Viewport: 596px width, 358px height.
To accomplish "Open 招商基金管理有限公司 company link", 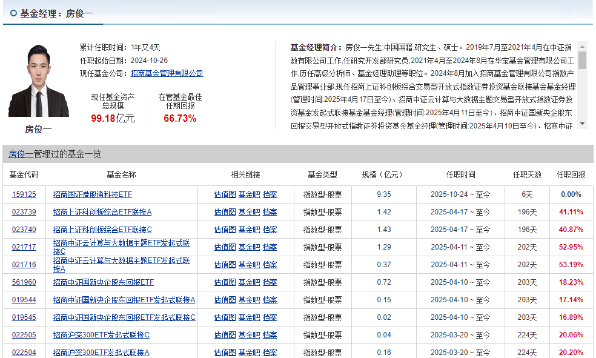I will (x=167, y=73).
